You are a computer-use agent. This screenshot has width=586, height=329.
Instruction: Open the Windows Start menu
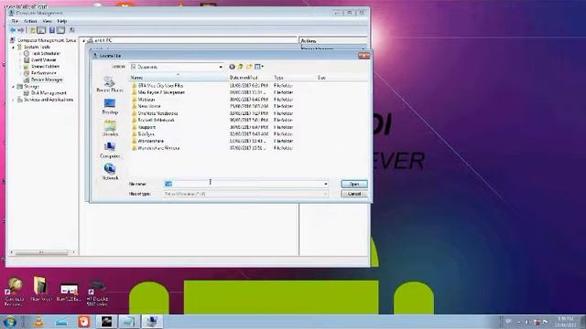point(9,321)
